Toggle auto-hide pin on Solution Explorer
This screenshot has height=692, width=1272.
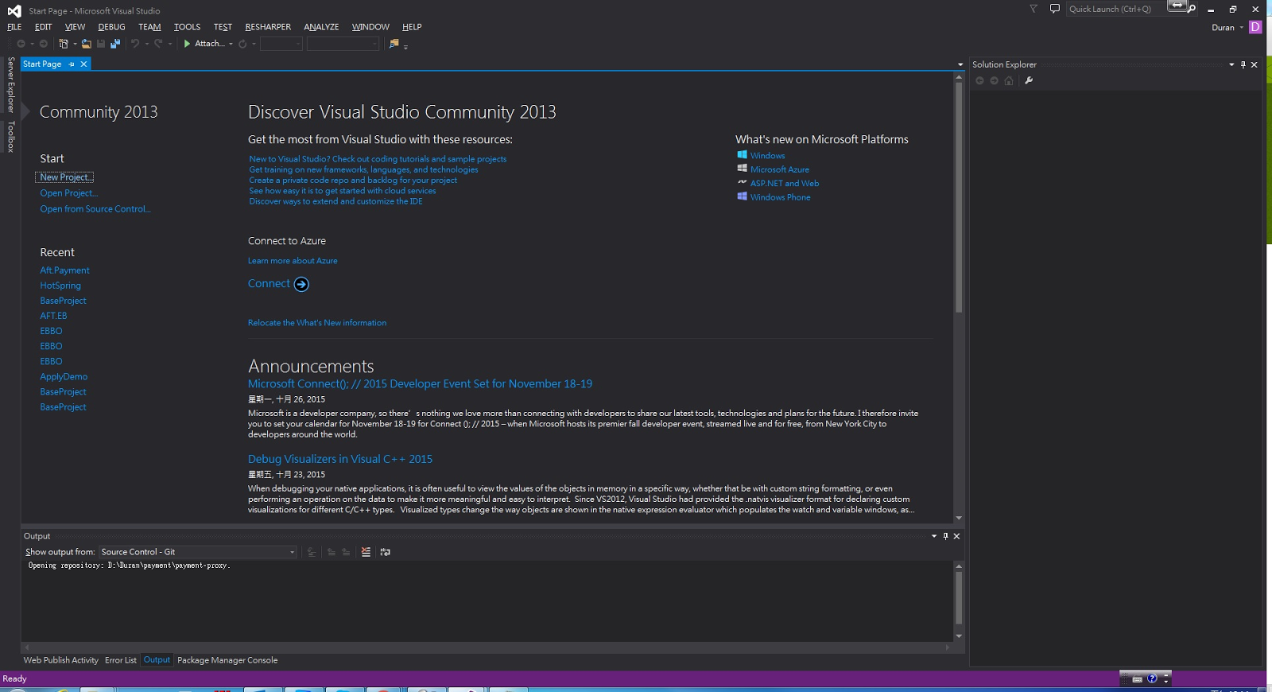pyautogui.click(x=1243, y=64)
